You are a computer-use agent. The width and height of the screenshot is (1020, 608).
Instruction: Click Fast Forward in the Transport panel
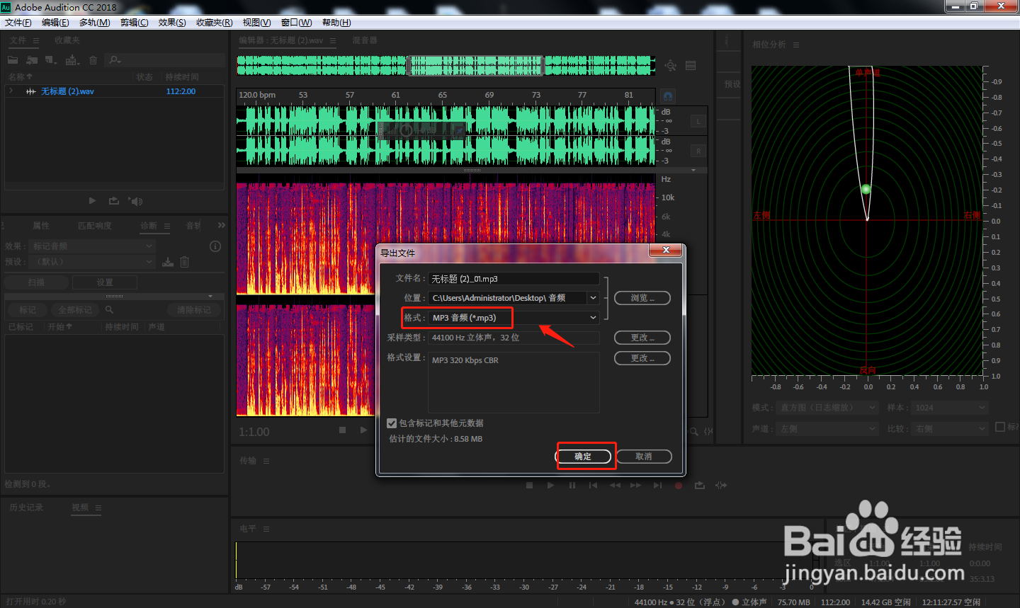pyautogui.click(x=635, y=486)
